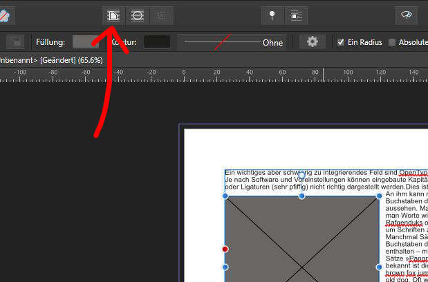Viewport: 428px width, 282px height.
Task: Click the right-middle blue handle of picture frame
Action: point(379,267)
